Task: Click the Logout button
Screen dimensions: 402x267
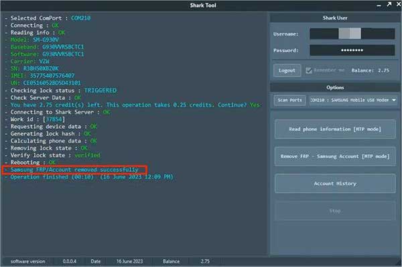Action: 287,70
